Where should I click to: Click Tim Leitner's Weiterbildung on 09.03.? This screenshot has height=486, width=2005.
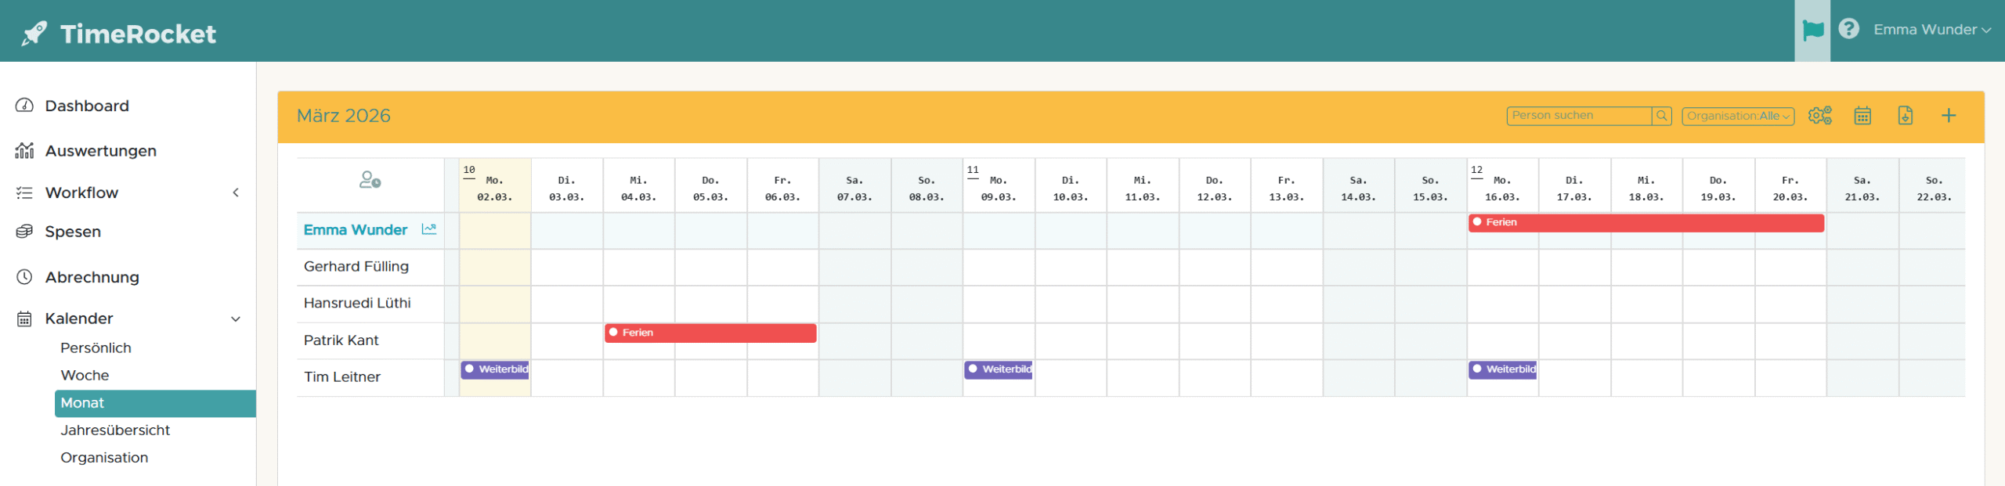(x=998, y=369)
